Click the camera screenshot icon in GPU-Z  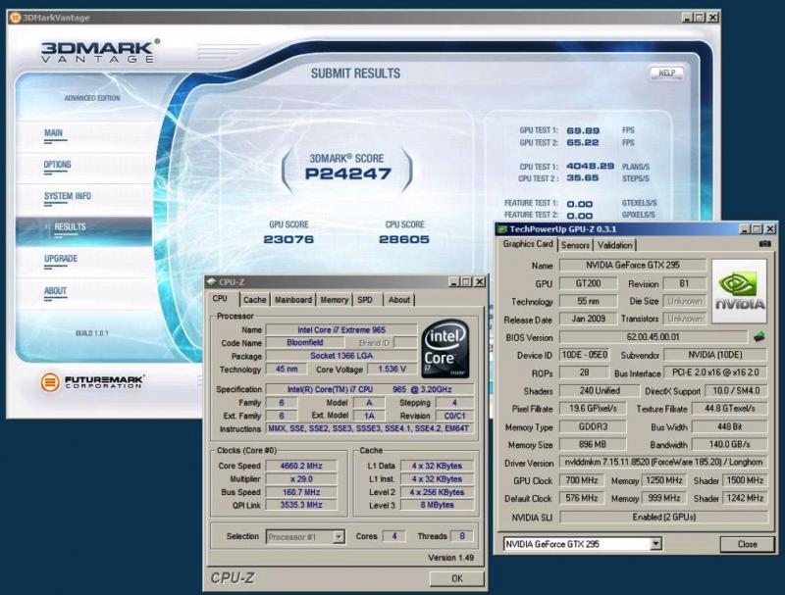pos(764,243)
